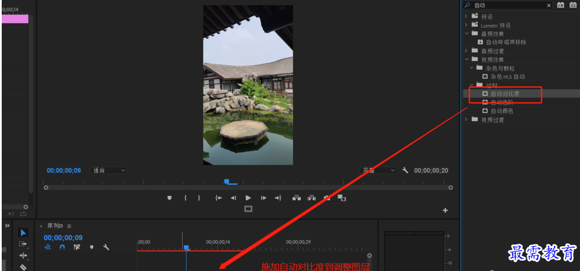580x271 pixels.
Task: Click the program monitor zoom scroll bar
Action: point(248,188)
